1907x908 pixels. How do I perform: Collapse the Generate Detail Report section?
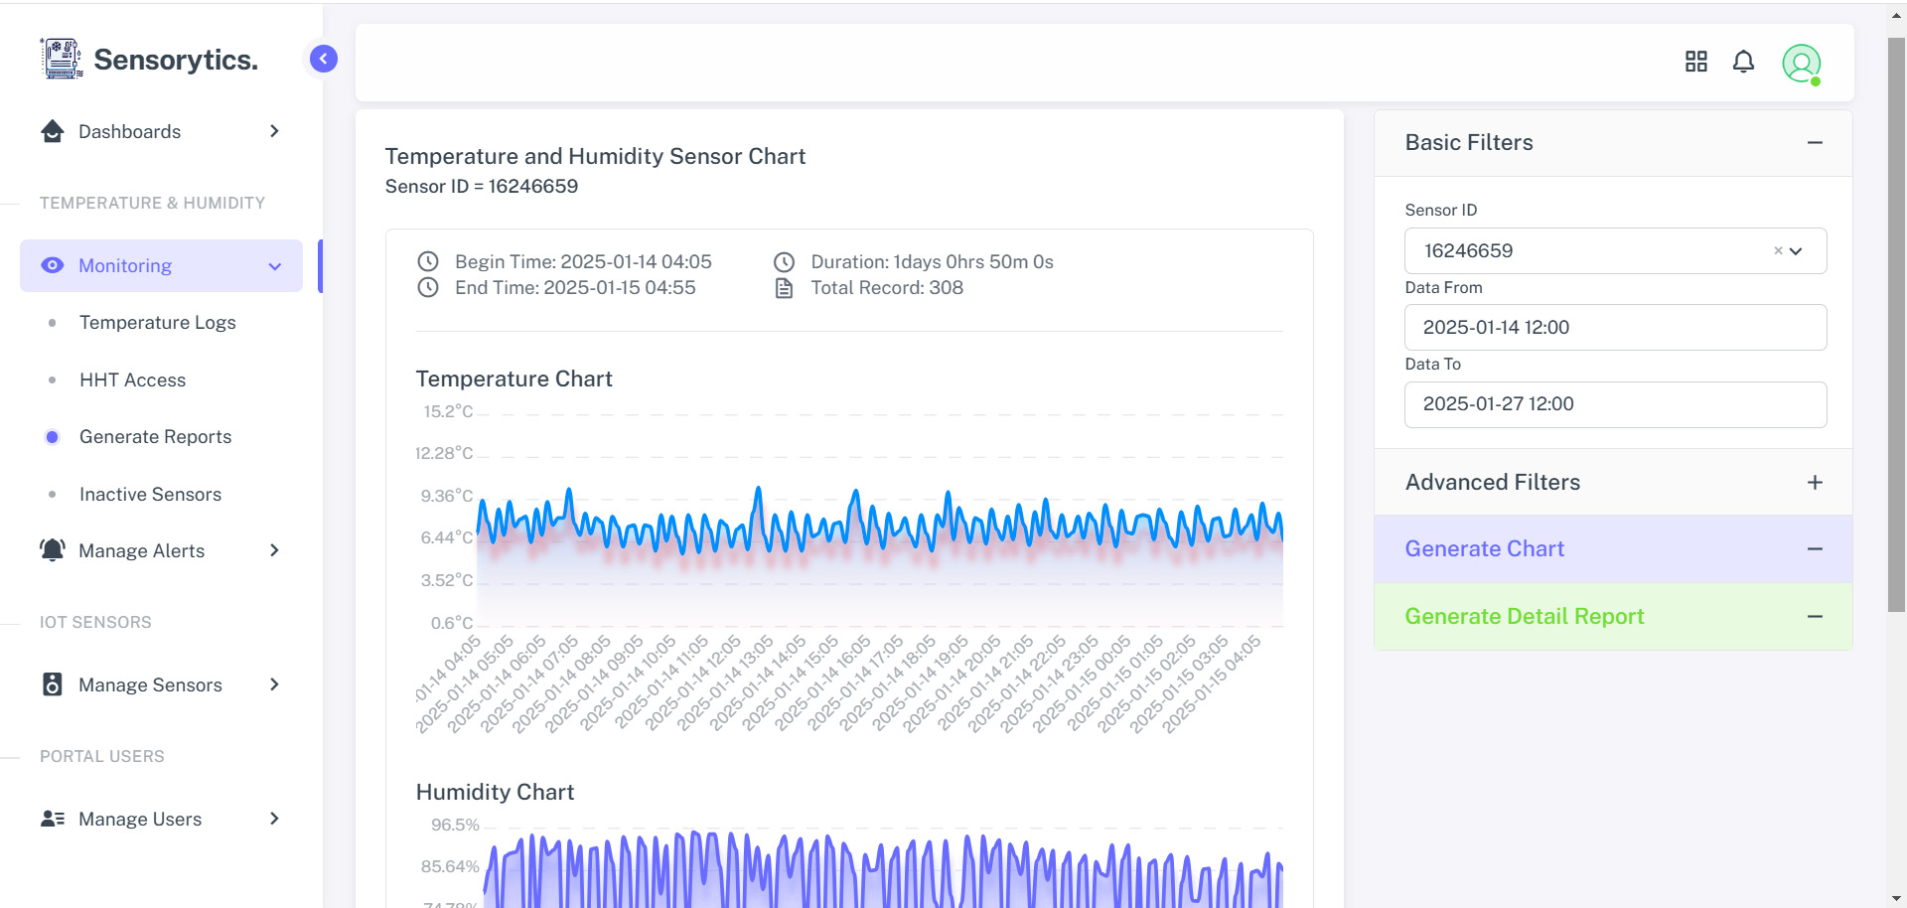[1814, 617]
